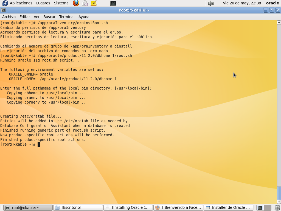The height and width of the screenshot is (211, 281).
Task: Open the clock showing vie 20 de may, 22:38
Action: (242, 3)
